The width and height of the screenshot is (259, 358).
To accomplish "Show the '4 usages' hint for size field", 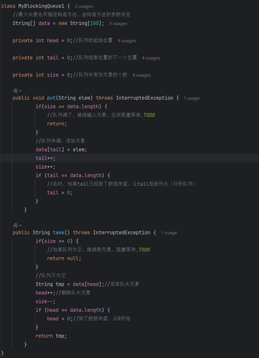I will [x=141, y=75].
